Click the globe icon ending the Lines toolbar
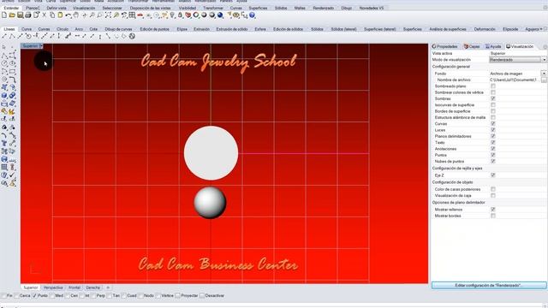548x308 pixels. [132, 36]
